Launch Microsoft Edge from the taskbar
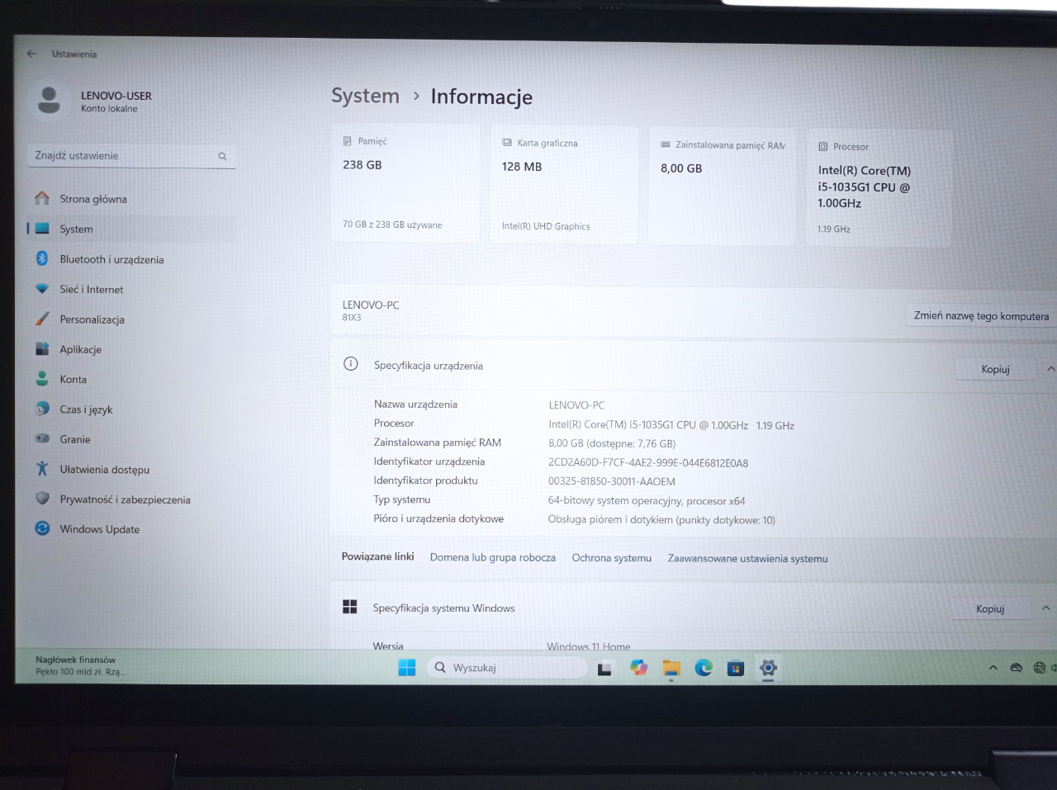This screenshot has height=790, width=1057. coord(704,668)
